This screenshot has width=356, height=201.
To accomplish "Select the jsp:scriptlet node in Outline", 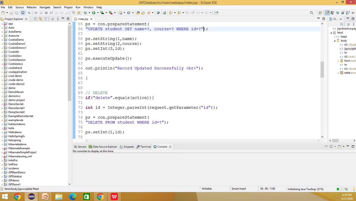I will coord(349,48).
